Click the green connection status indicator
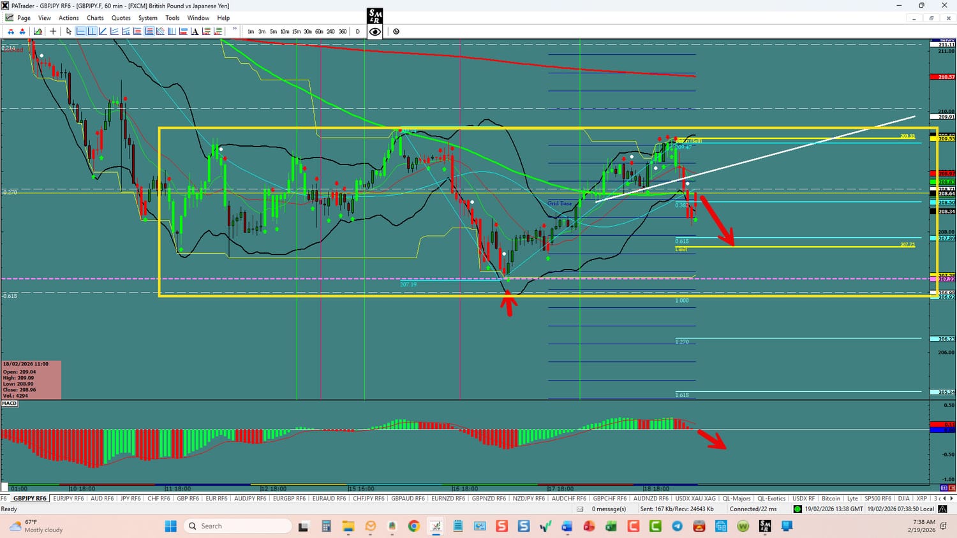Image resolution: width=957 pixels, height=538 pixels. 797,509
